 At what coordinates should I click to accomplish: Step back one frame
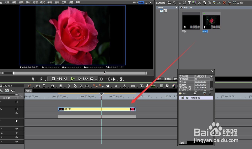(66, 79)
